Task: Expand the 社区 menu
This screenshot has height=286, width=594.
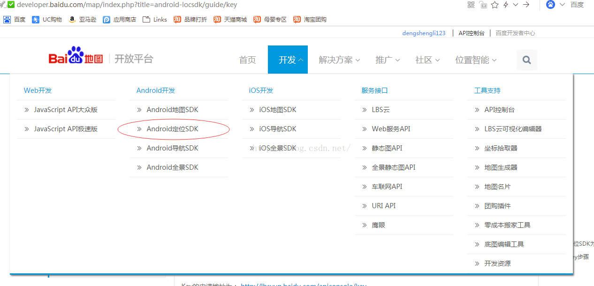Action: tap(427, 60)
